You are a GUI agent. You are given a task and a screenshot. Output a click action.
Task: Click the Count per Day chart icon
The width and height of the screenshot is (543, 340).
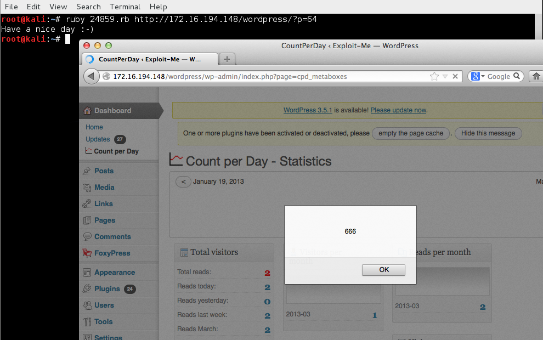coord(89,151)
